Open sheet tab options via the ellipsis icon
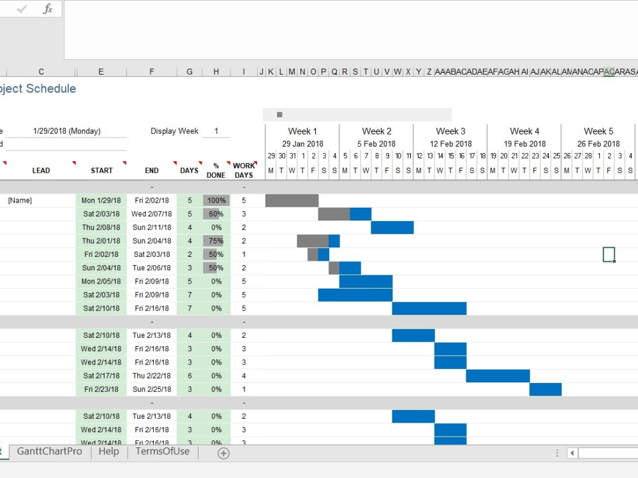Image resolution: width=638 pixels, height=478 pixels. [x=557, y=452]
